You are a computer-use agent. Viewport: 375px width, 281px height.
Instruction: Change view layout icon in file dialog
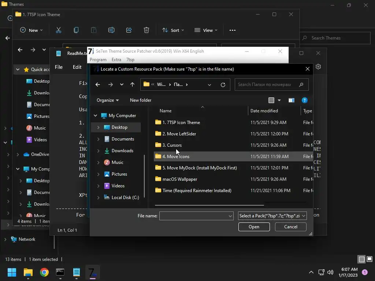pos(271,100)
